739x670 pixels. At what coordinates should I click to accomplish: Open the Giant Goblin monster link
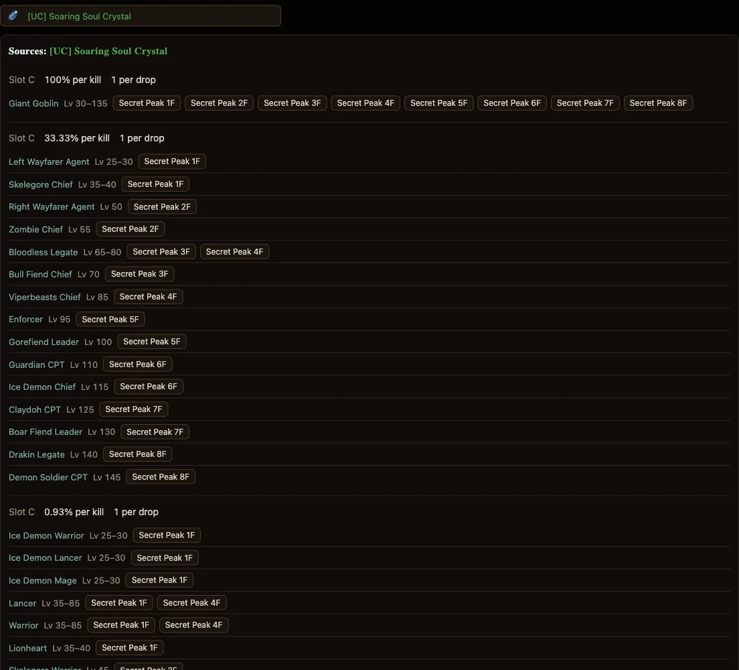pos(33,103)
